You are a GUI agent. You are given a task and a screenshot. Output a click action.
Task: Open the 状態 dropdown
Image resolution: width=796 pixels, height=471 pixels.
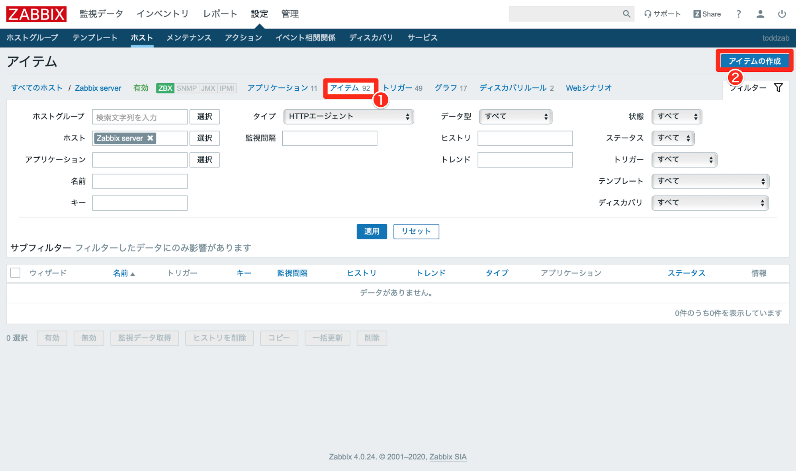677,117
